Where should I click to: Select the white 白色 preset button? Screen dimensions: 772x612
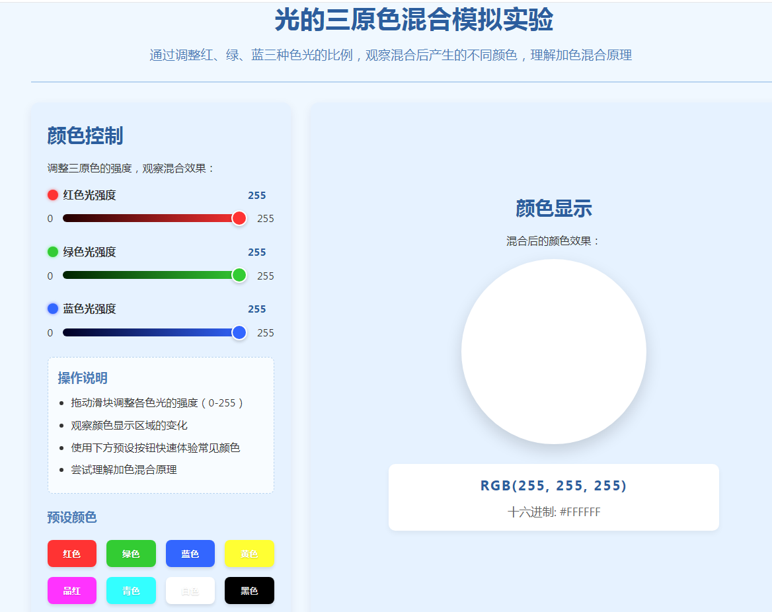click(190, 591)
